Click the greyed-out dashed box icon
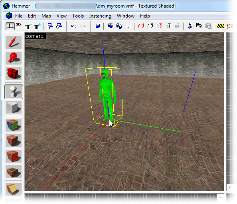237x204 pixels. point(178,26)
